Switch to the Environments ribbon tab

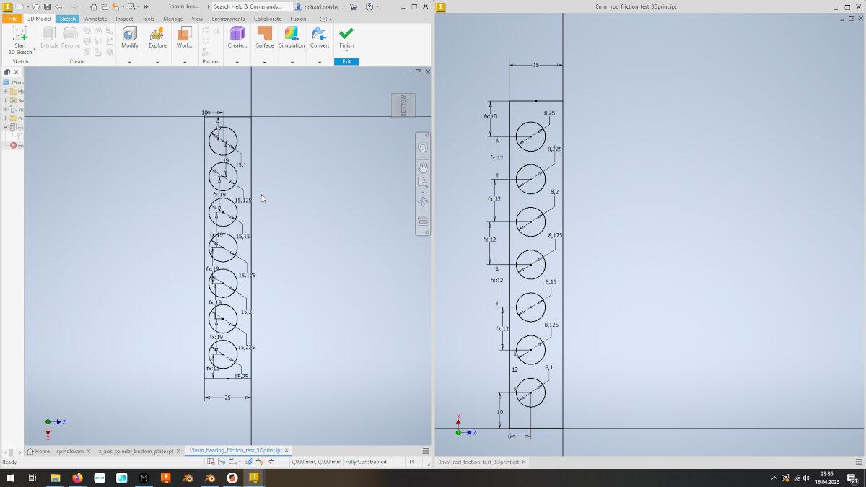point(228,19)
